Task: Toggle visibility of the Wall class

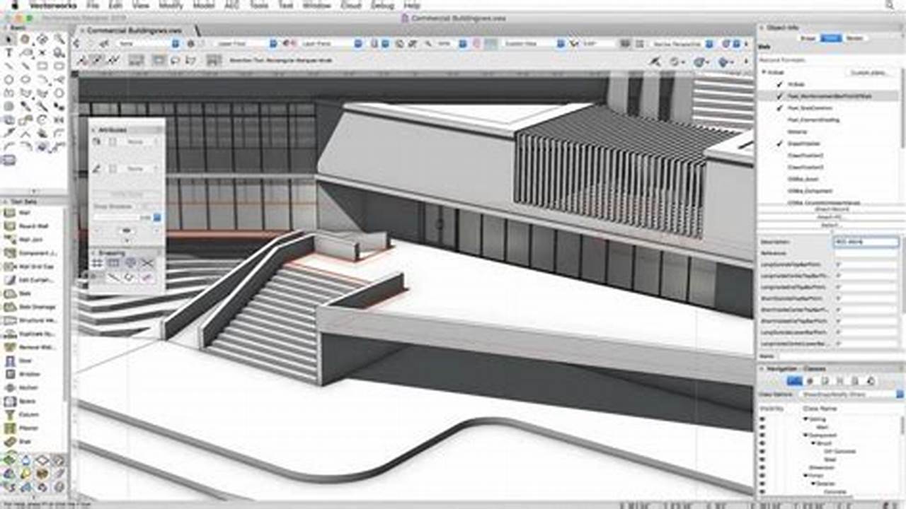Action: click(x=762, y=427)
